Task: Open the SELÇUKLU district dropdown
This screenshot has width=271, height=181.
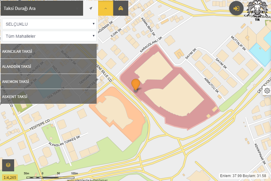Action: (49, 24)
